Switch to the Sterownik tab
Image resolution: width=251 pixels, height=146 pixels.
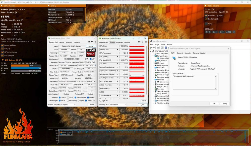pyautogui.click(x=180, y=53)
